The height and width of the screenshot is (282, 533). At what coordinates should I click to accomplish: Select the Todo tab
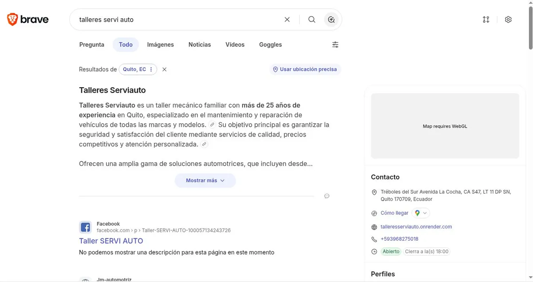pyautogui.click(x=126, y=44)
